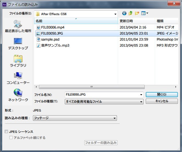Click the horizontal scrollbar thumb
Image resolution: width=182 pixels, height=152 pixels.
[92, 87]
